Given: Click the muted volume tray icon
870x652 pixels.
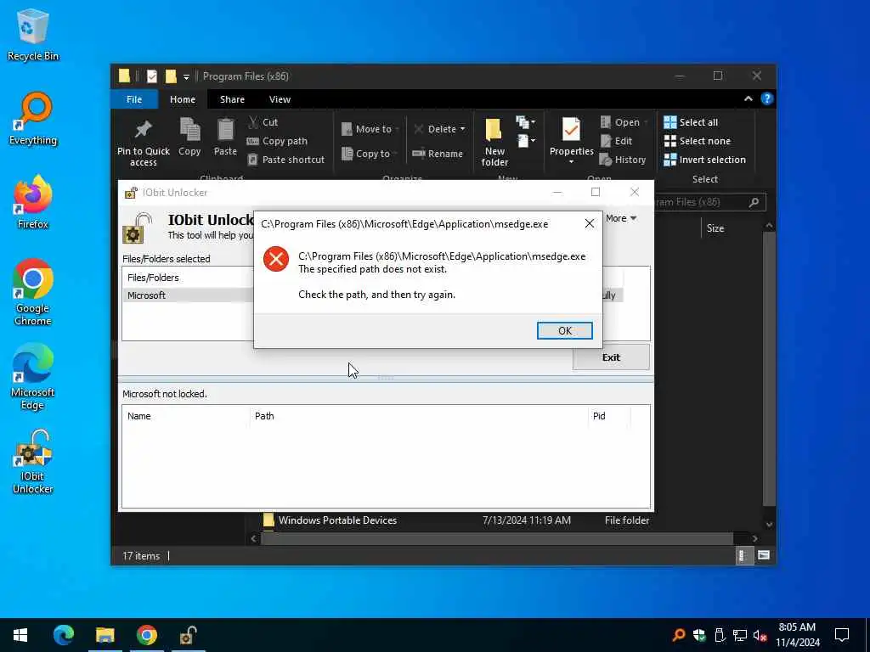Looking at the screenshot, I should click(760, 635).
